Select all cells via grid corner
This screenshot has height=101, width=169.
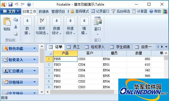pos(49,53)
